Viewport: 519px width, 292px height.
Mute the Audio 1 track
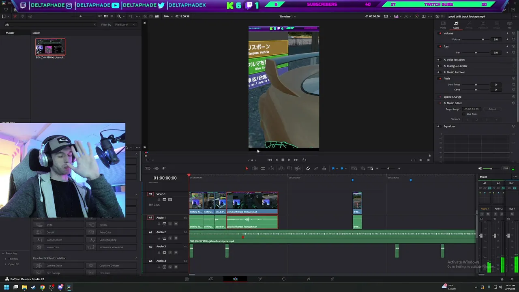[x=176, y=224]
